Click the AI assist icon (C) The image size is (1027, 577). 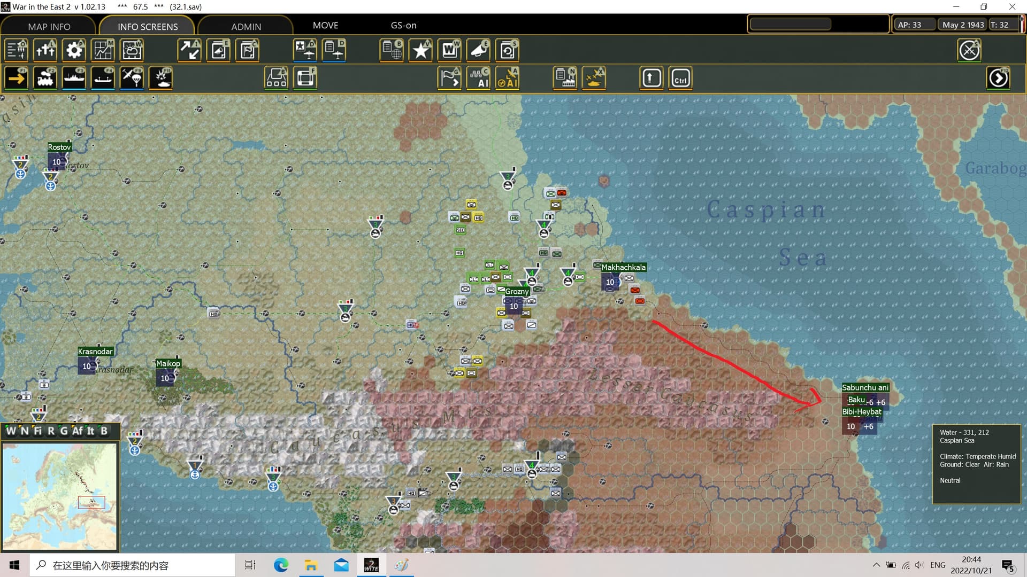click(478, 79)
